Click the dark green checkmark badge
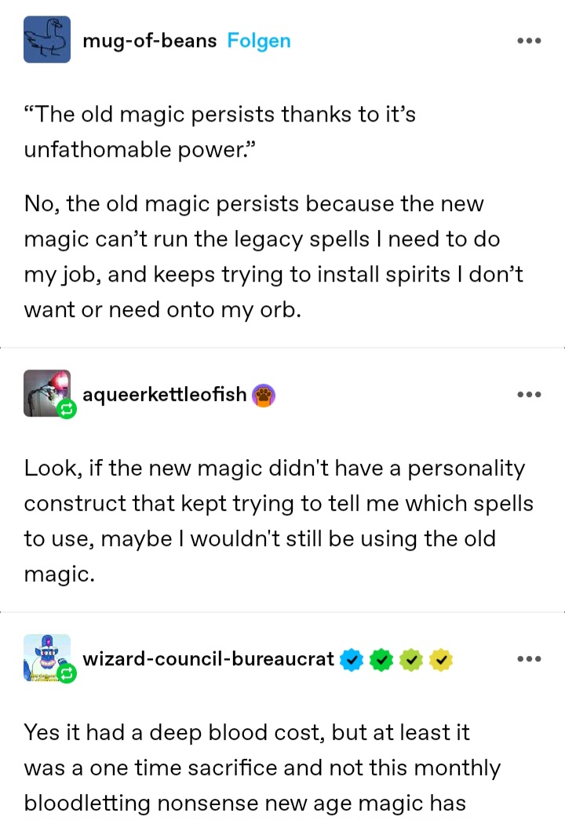The image size is (565, 820). pos(381,660)
